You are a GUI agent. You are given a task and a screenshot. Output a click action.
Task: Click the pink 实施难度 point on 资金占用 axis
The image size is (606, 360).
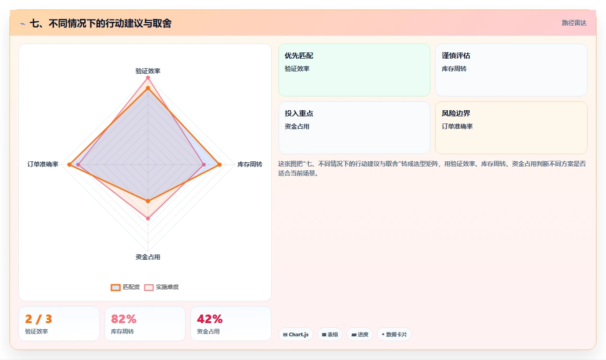click(x=148, y=218)
